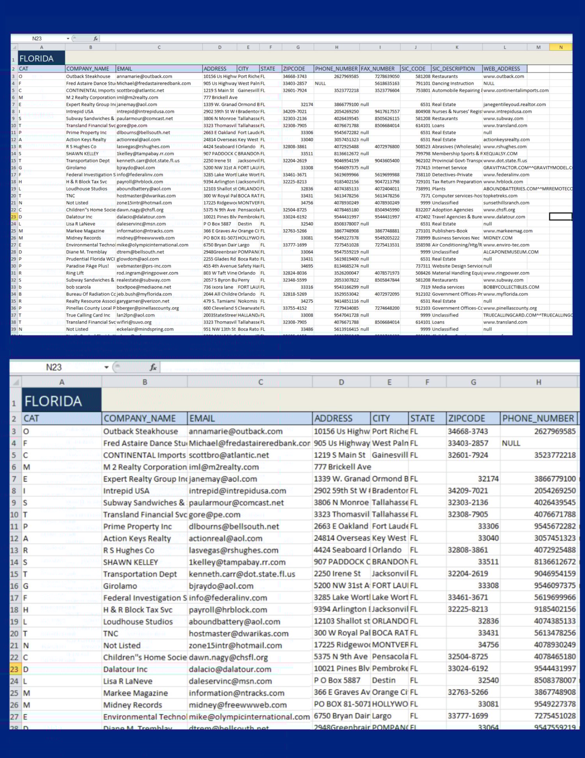Viewport: 585px width, 758px height.
Task: Click the SIC_DESCRIPTION header cell
Action: [x=457, y=69]
